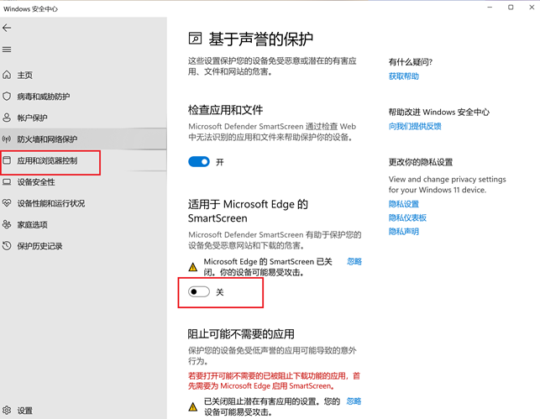
Task: Click the 向我们提供反馈 link
Action: pyautogui.click(x=414, y=126)
